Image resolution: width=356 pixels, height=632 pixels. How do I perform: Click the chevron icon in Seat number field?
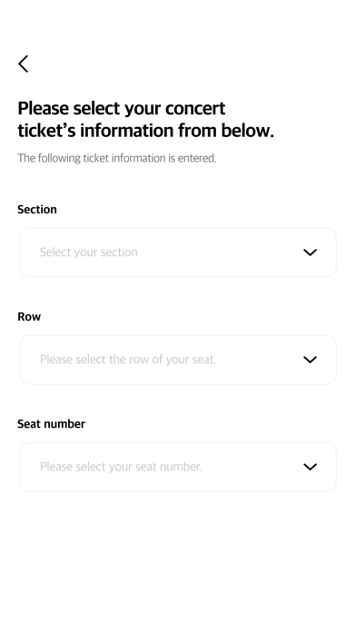coord(310,467)
